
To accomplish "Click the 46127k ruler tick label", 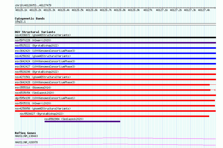I will point(148,10).
